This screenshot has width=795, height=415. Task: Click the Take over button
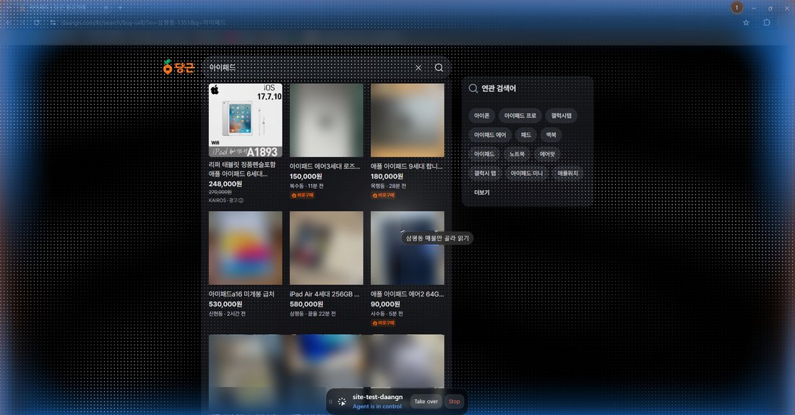pyautogui.click(x=426, y=401)
